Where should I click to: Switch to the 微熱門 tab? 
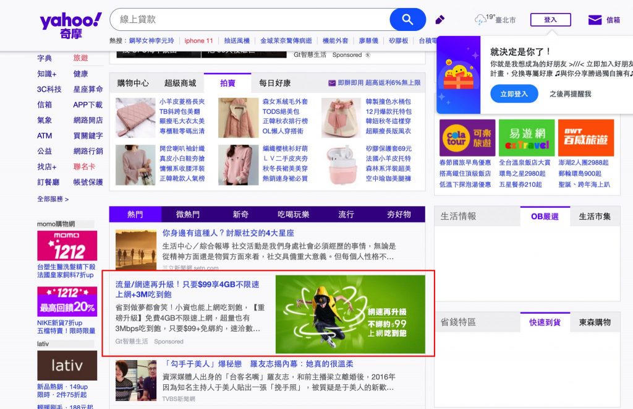coord(188,214)
